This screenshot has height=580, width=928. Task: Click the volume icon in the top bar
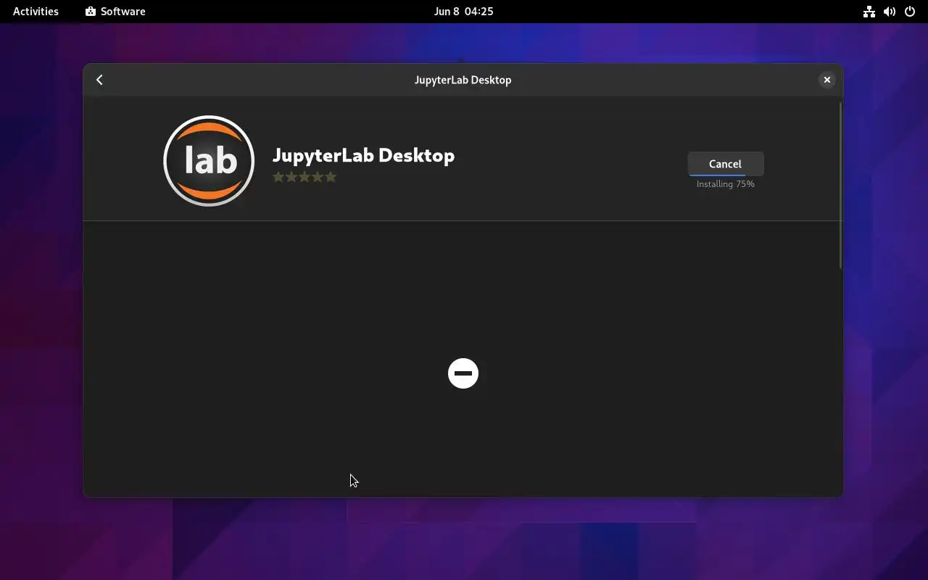(890, 12)
